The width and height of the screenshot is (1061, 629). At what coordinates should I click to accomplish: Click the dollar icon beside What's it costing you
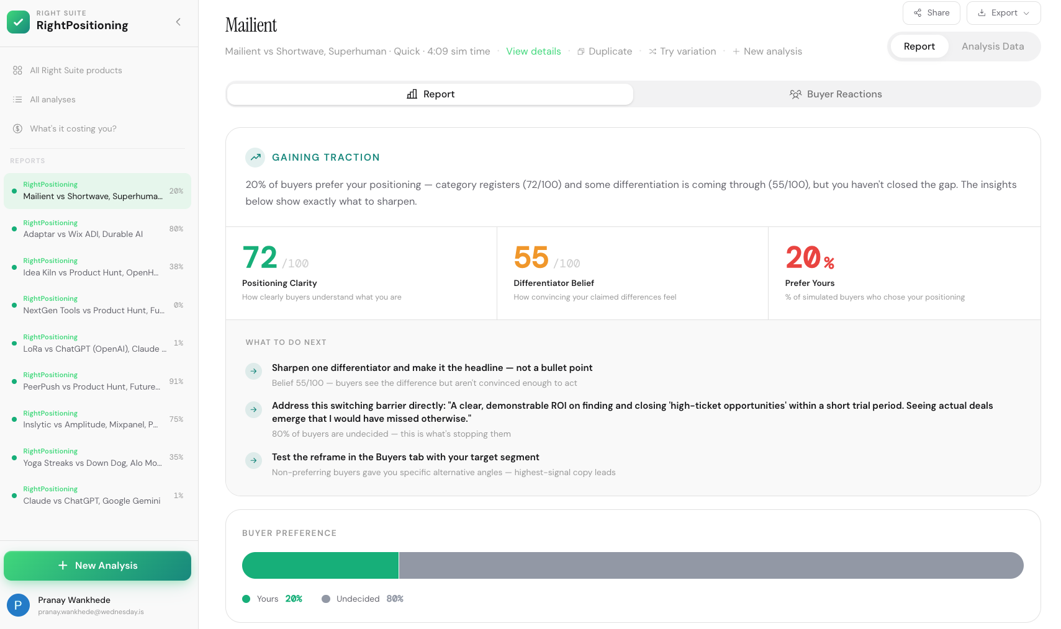point(17,128)
